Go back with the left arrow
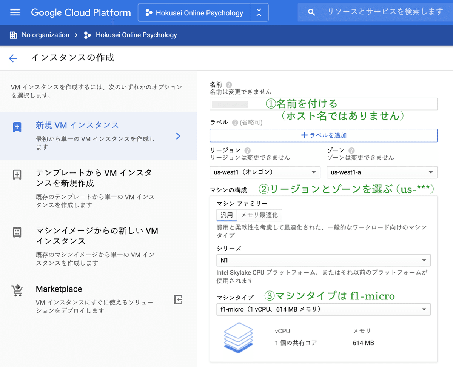 click(x=13, y=58)
